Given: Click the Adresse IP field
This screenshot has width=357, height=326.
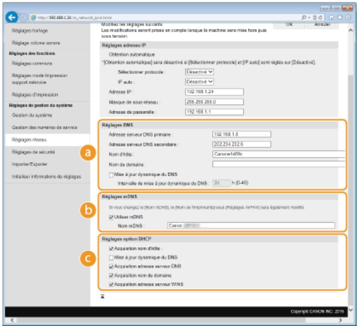Looking at the screenshot, I should click(214, 92).
